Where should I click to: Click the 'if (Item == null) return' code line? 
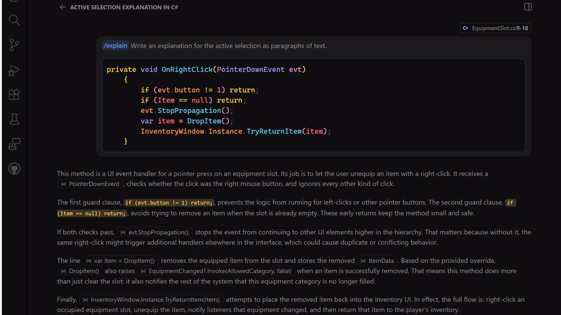pos(193,100)
